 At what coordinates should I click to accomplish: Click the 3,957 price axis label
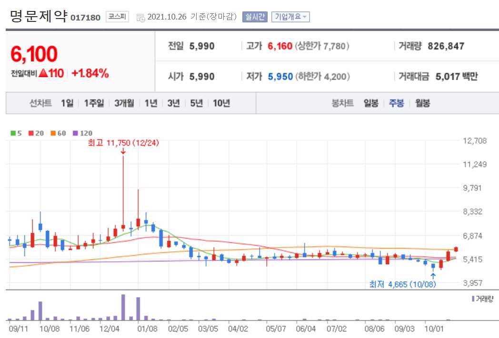click(x=473, y=283)
